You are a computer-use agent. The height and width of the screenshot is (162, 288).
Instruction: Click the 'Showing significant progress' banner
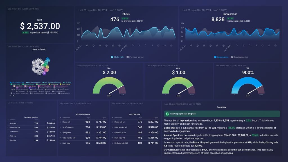coord(222,114)
